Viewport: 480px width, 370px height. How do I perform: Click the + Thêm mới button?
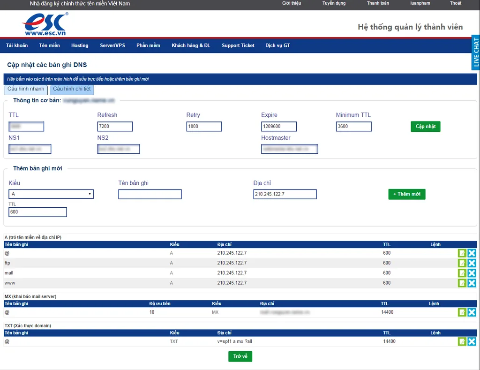pos(407,194)
